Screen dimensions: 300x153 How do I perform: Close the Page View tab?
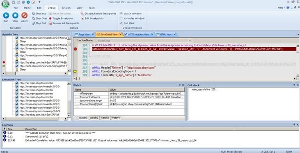(x=93, y=34)
